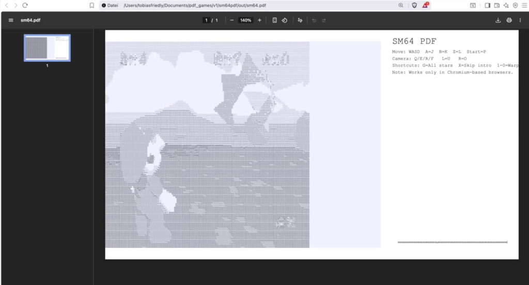Click the zoom out minus button
The image size is (529, 285).
tap(231, 20)
